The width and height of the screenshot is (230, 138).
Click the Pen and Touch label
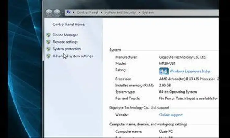tap(128, 98)
